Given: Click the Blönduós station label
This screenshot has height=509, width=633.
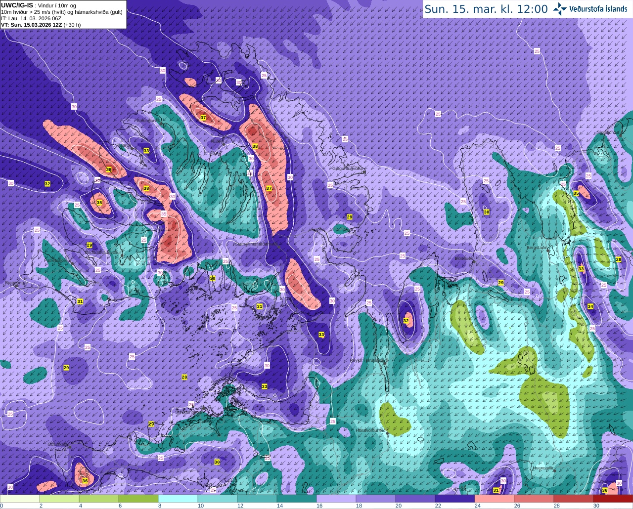Looking at the screenshot, I should click(x=464, y=258).
